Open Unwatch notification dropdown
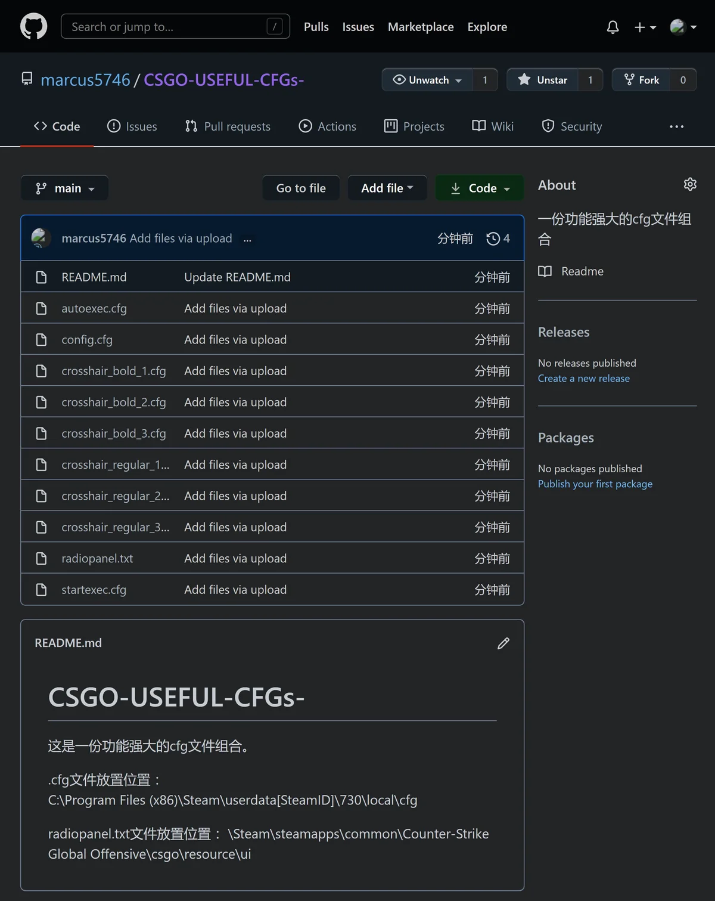 pyautogui.click(x=427, y=80)
